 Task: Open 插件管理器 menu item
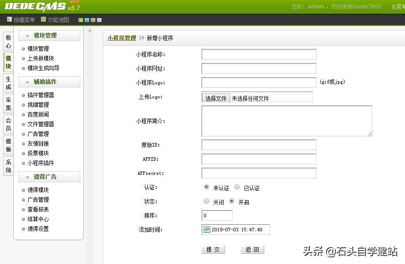coord(41,95)
